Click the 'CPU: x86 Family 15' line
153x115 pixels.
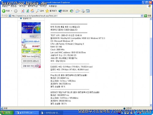click(67, 44)
